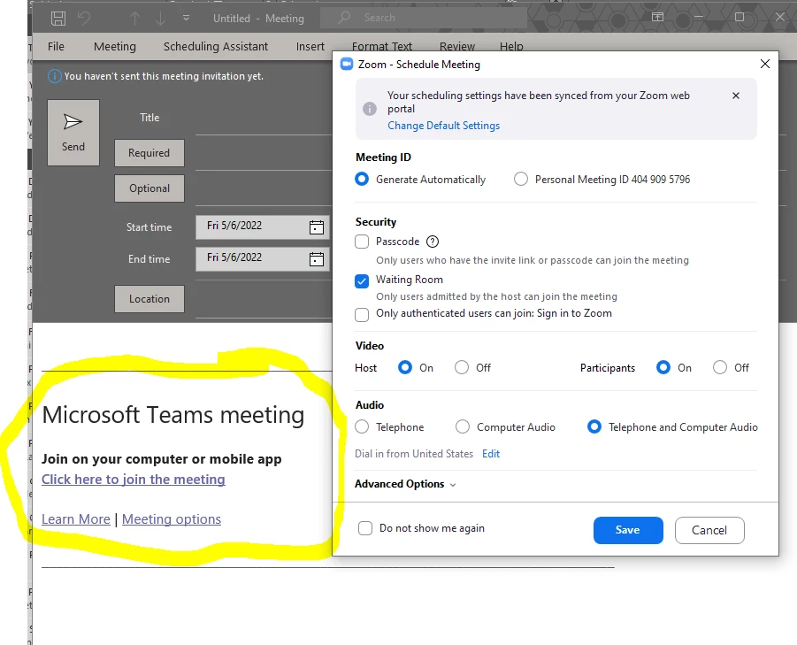Click the Required attendees input field
The width and height of the screenshot is (797, 645).
(264, 155)
